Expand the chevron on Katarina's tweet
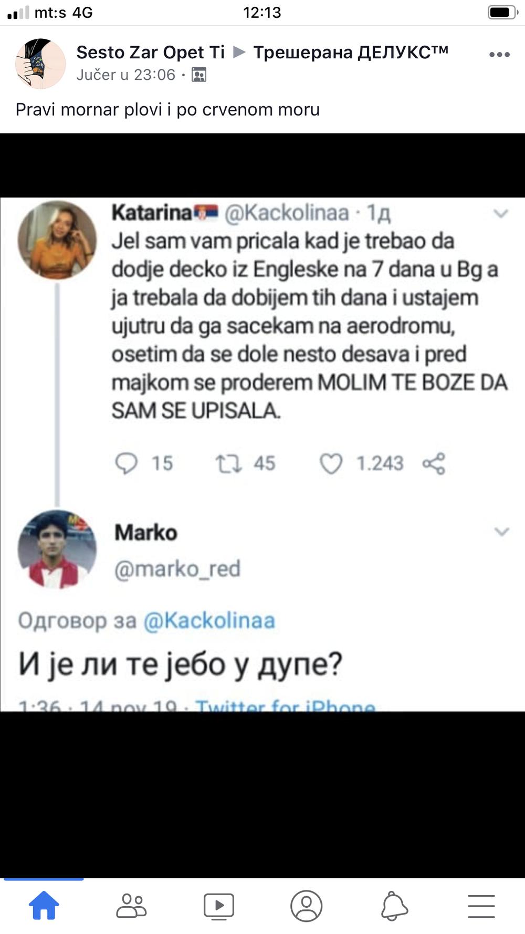 tap(501, 213)
